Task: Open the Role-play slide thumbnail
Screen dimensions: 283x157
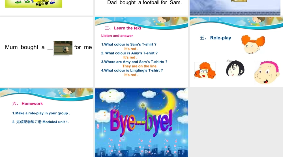Action: (x=236, y=52)
